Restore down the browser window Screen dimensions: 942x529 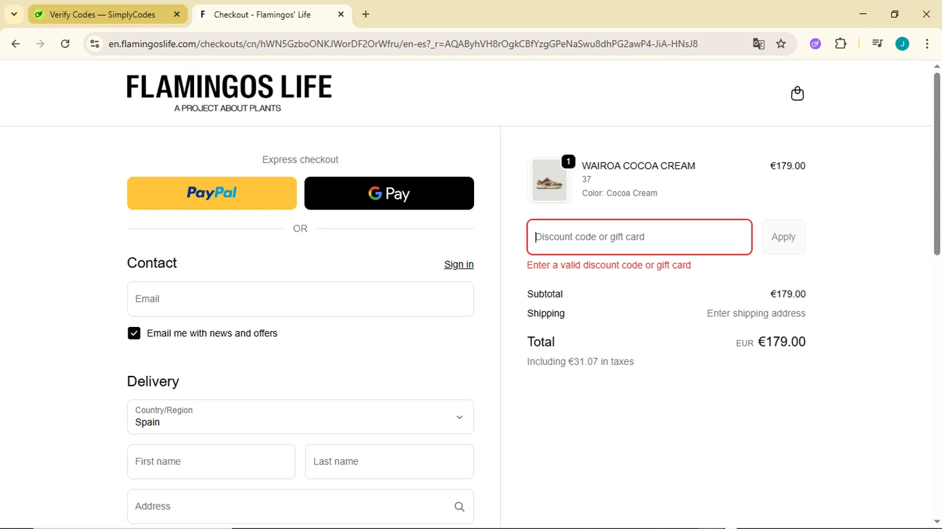point(894,14)
